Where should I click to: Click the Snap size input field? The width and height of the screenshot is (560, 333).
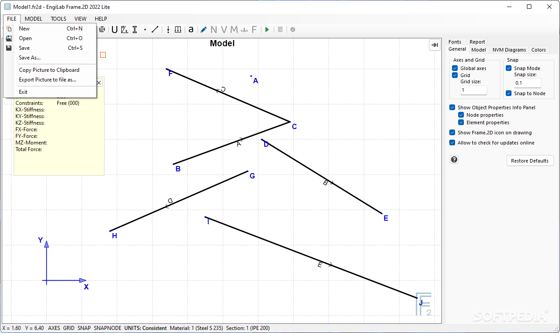click(x=527, y=83)
